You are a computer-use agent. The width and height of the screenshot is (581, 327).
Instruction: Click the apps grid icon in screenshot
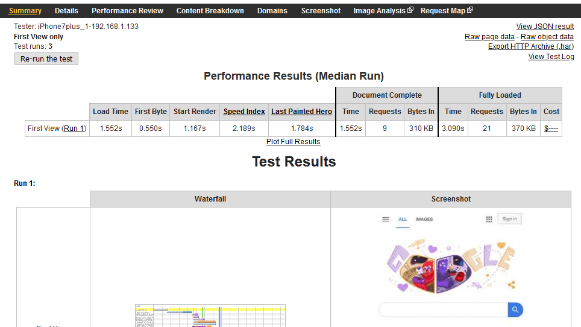coord(489,219)
